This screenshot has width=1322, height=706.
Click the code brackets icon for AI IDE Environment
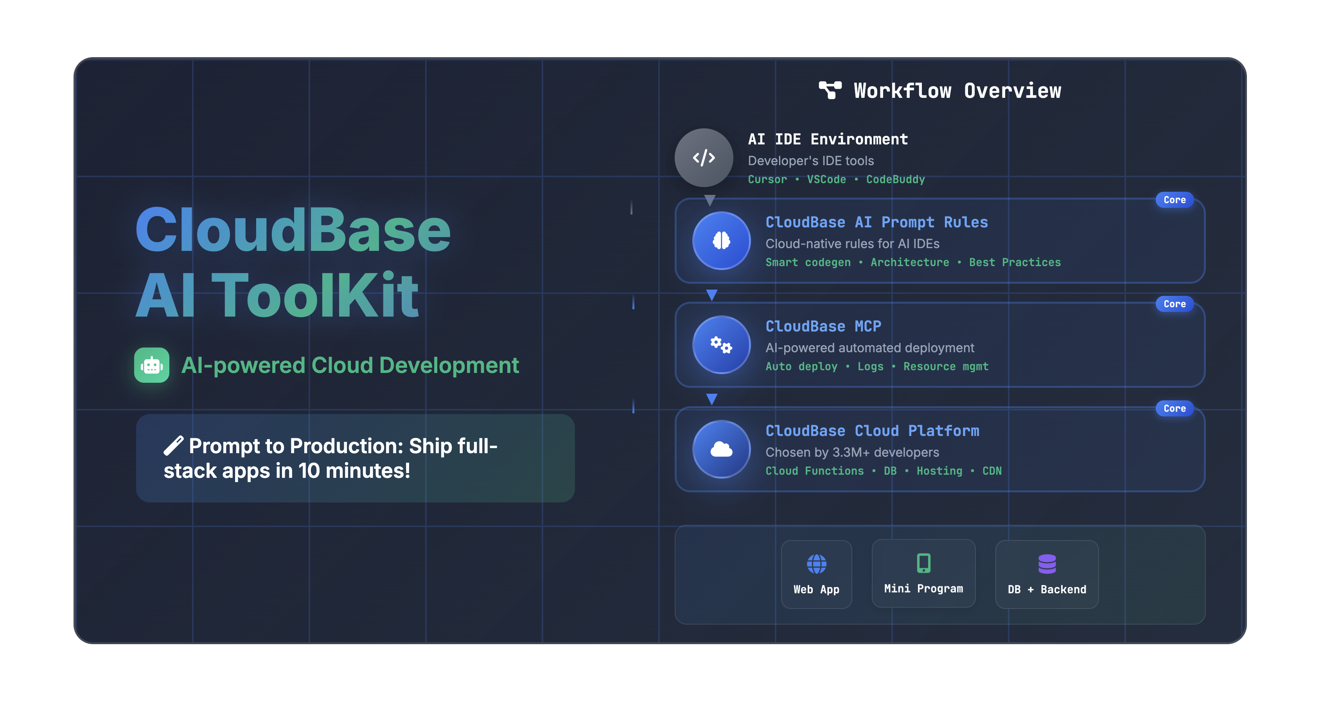(x=704, y=158)
